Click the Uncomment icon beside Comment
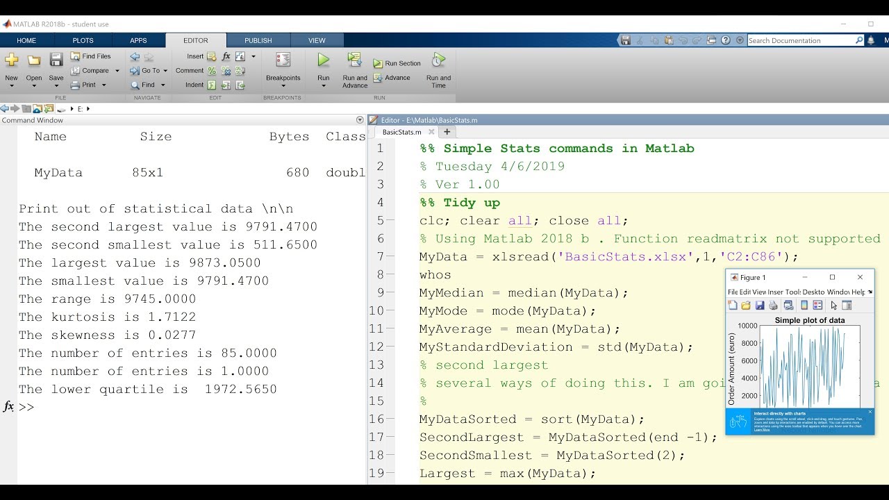889x500 pixels. (x=226, y=71)
